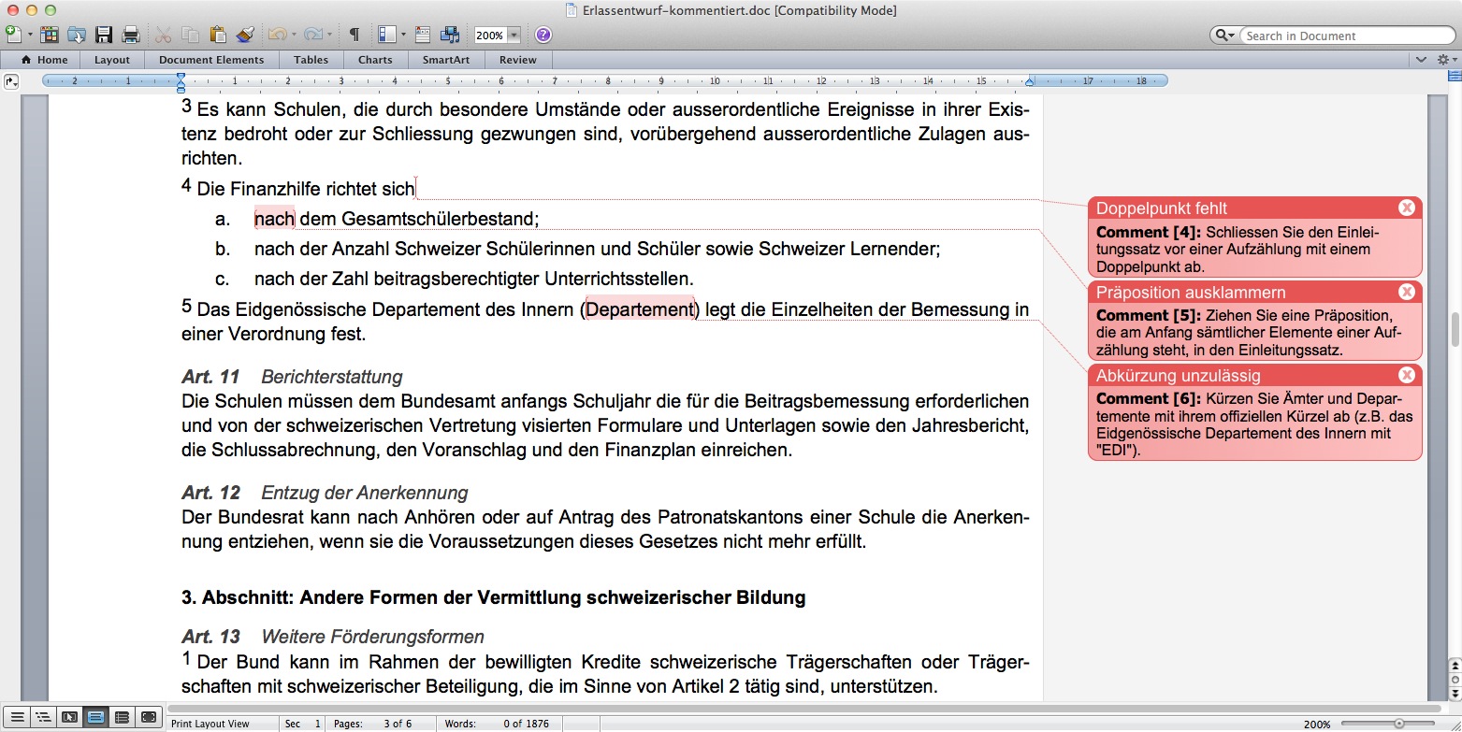Open the Media Browser icon
The width and height of the screenshot is (1462, 732).
[x=450, y=36]
